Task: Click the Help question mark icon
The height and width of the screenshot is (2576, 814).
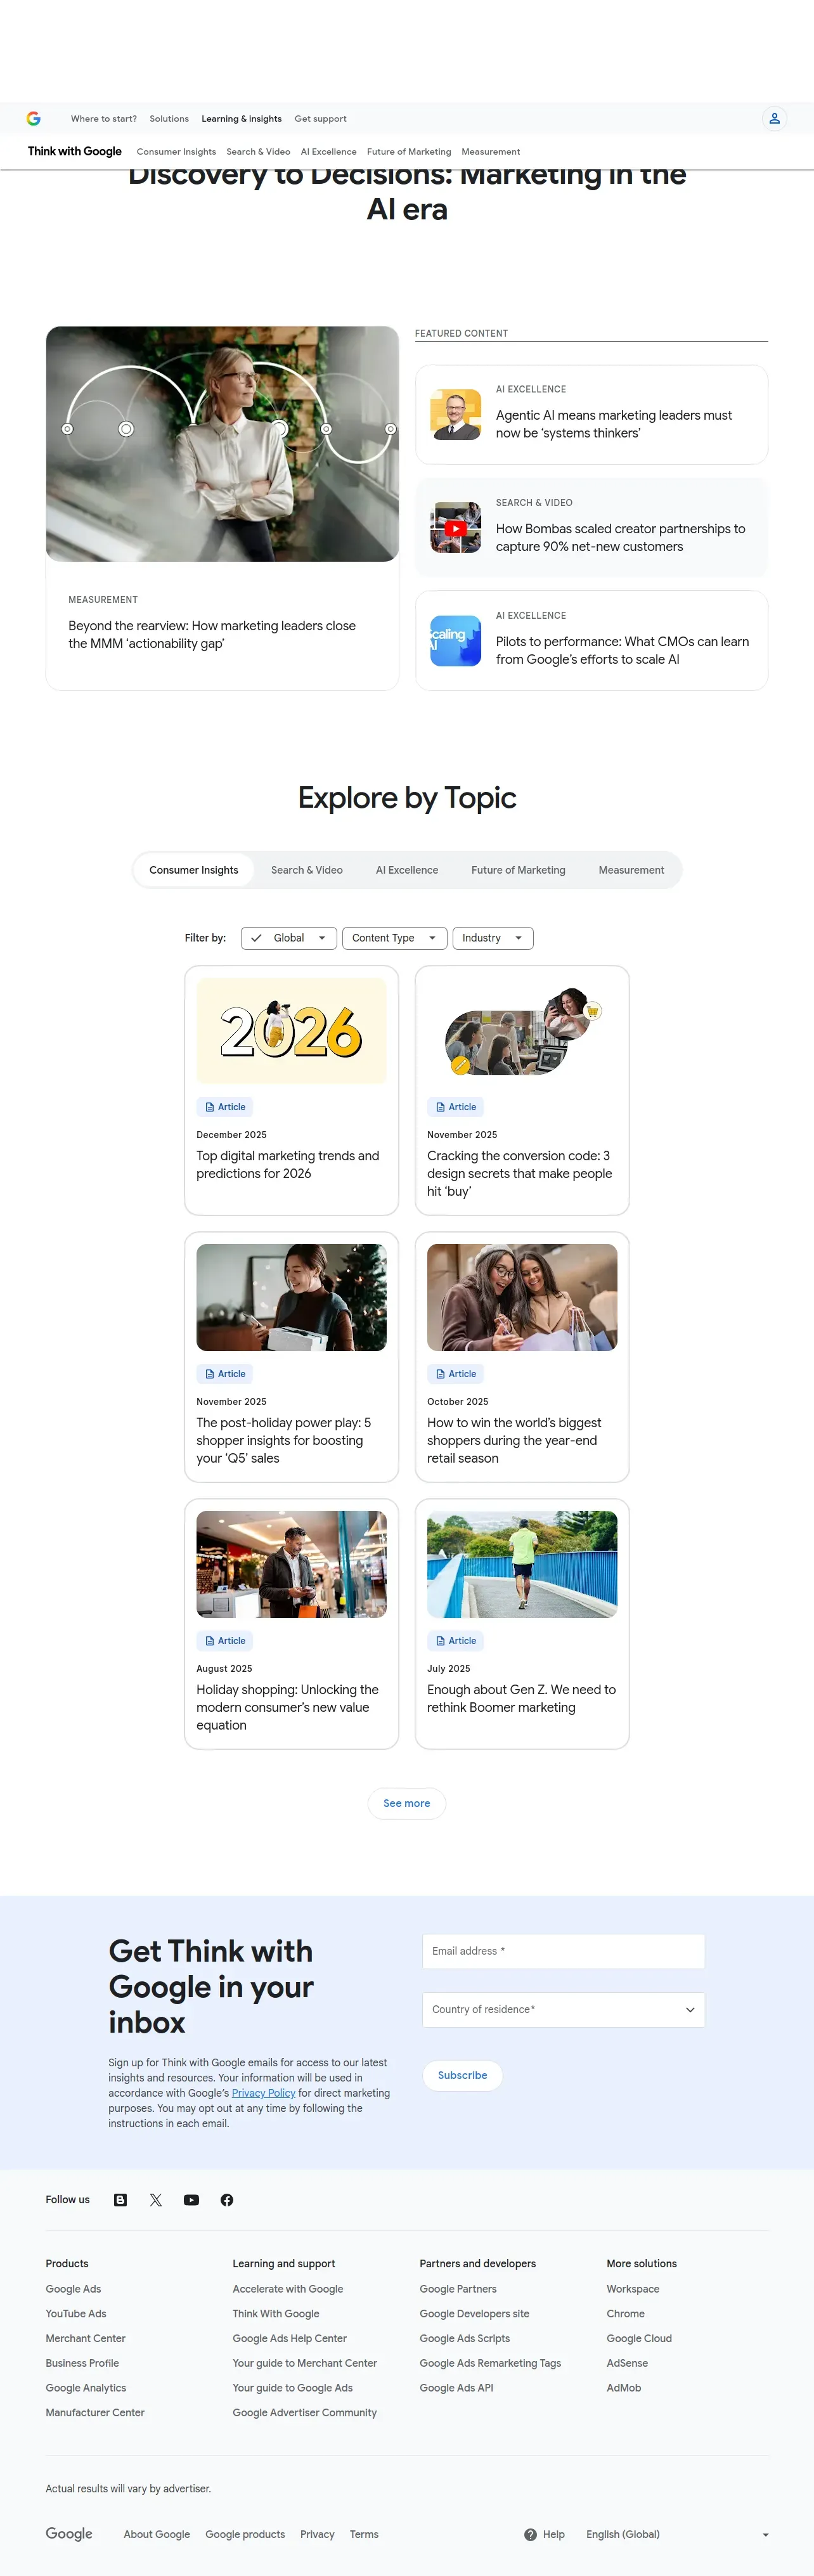Action: pos(530,2534)
